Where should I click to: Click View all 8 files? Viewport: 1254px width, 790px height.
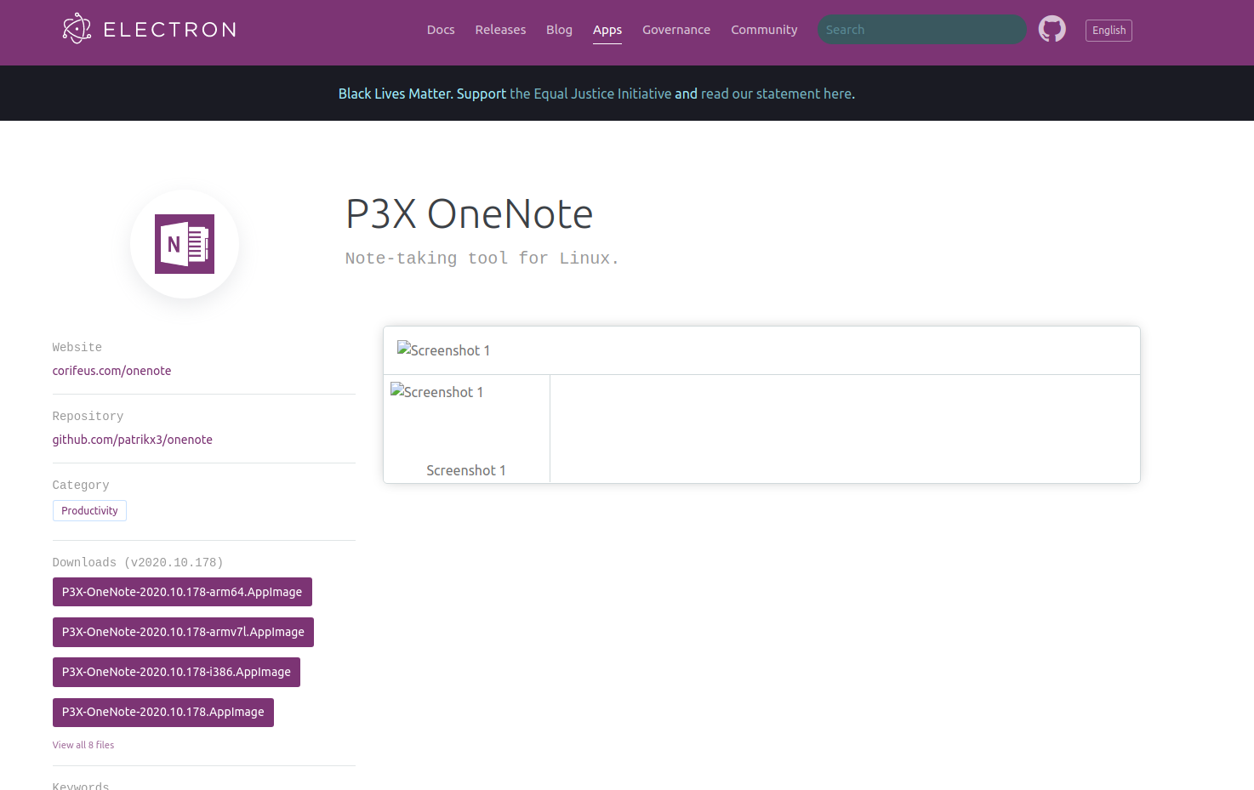click(x=83, y=744)
